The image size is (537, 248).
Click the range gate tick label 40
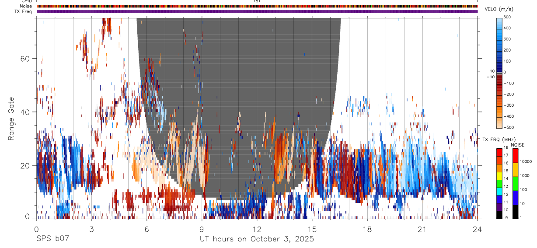point(25,112)
